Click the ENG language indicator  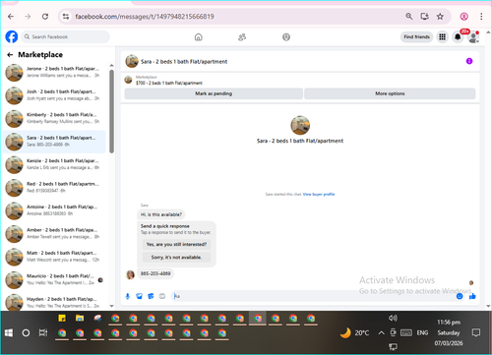coord(422,333)
